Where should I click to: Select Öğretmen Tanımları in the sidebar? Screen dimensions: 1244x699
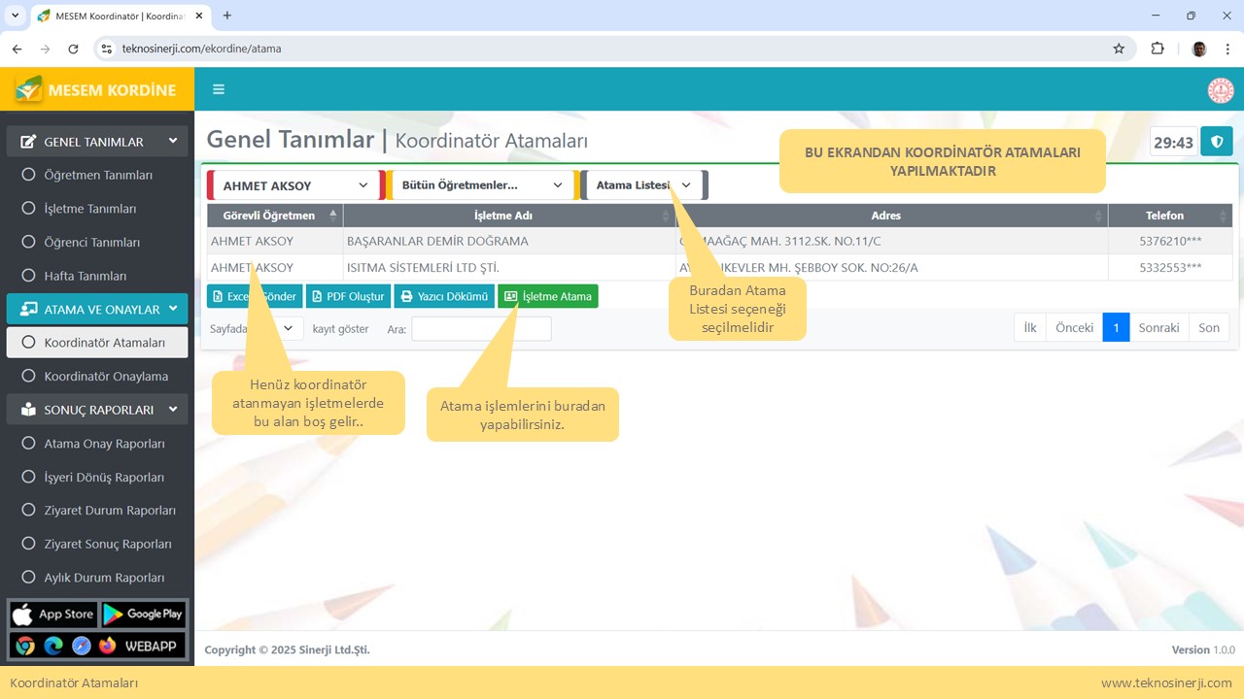[x=98, y=175]
